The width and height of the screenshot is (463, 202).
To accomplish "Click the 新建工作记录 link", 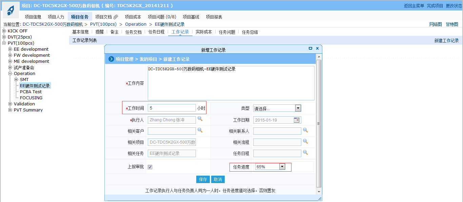I will tap(446, 41).
